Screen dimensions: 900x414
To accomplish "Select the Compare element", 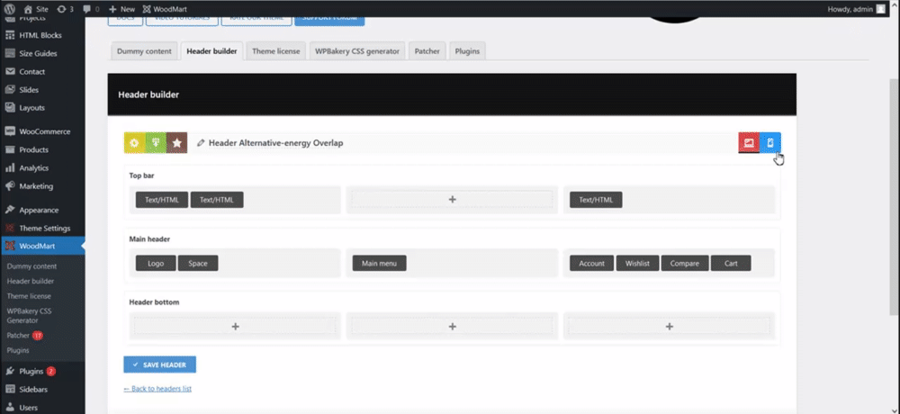I will (x=685, y=264).
